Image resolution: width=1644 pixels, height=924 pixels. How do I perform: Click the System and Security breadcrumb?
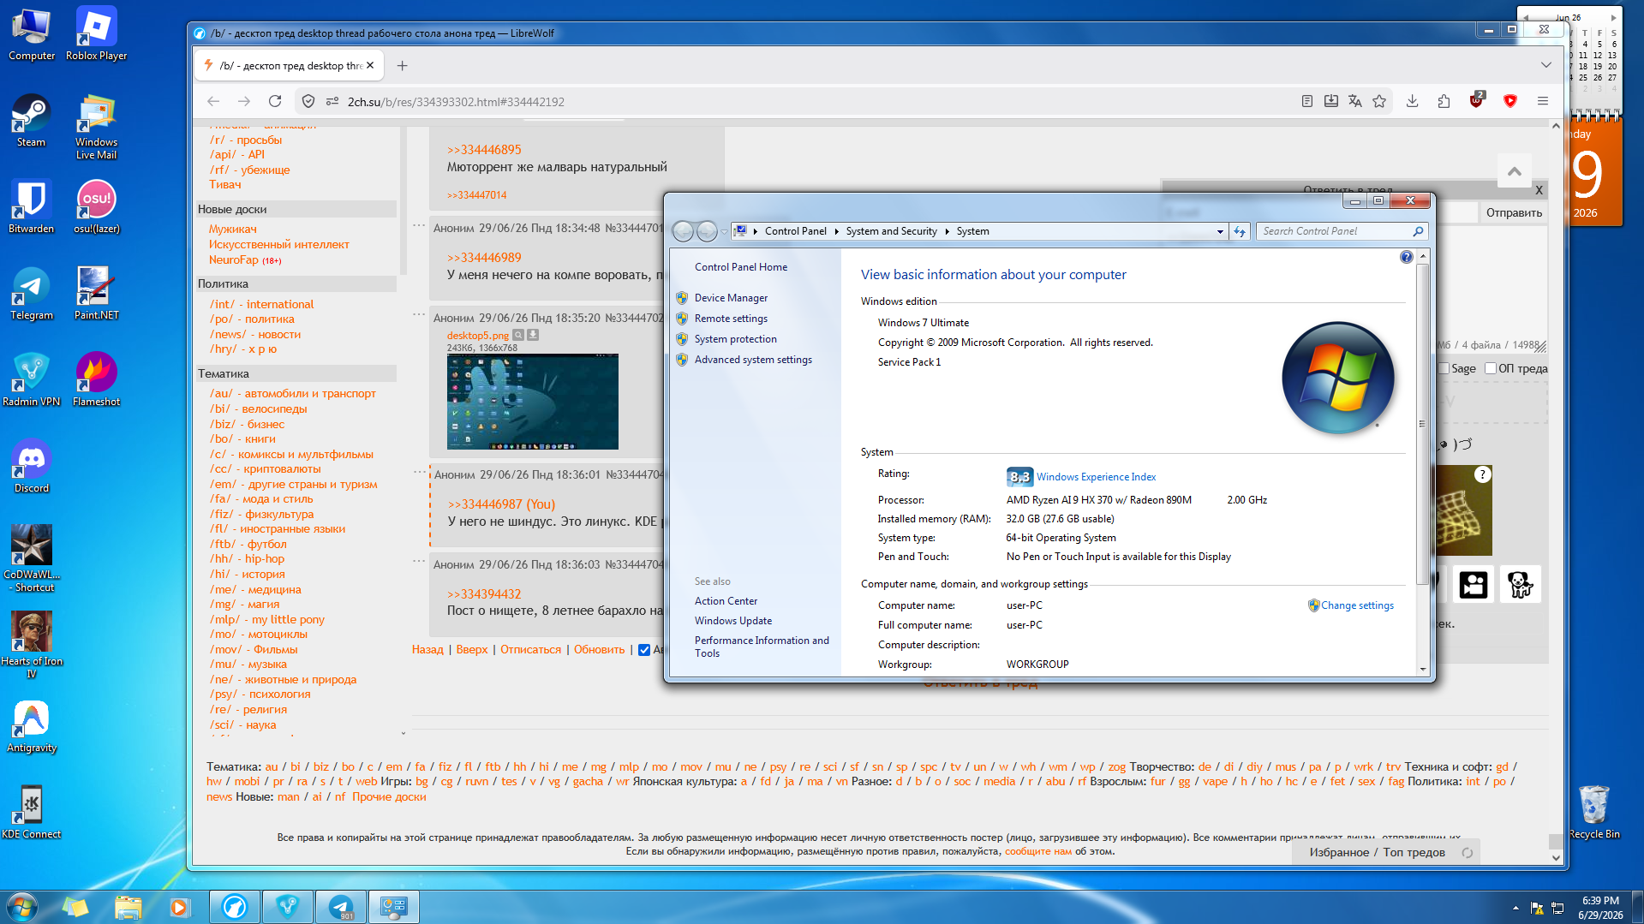click(891, 231)
